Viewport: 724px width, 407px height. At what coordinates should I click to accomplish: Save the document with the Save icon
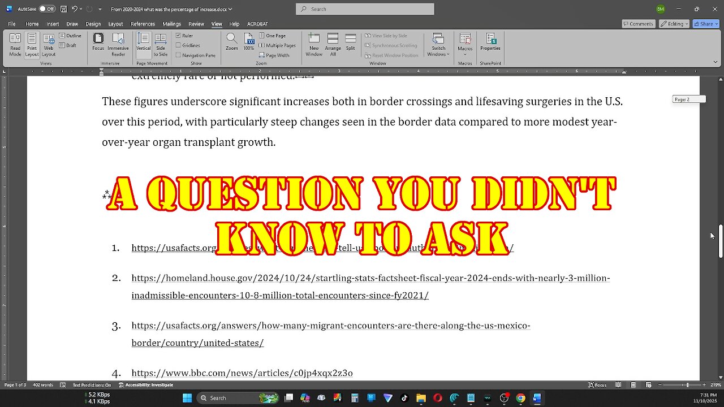tap(63, 9)
